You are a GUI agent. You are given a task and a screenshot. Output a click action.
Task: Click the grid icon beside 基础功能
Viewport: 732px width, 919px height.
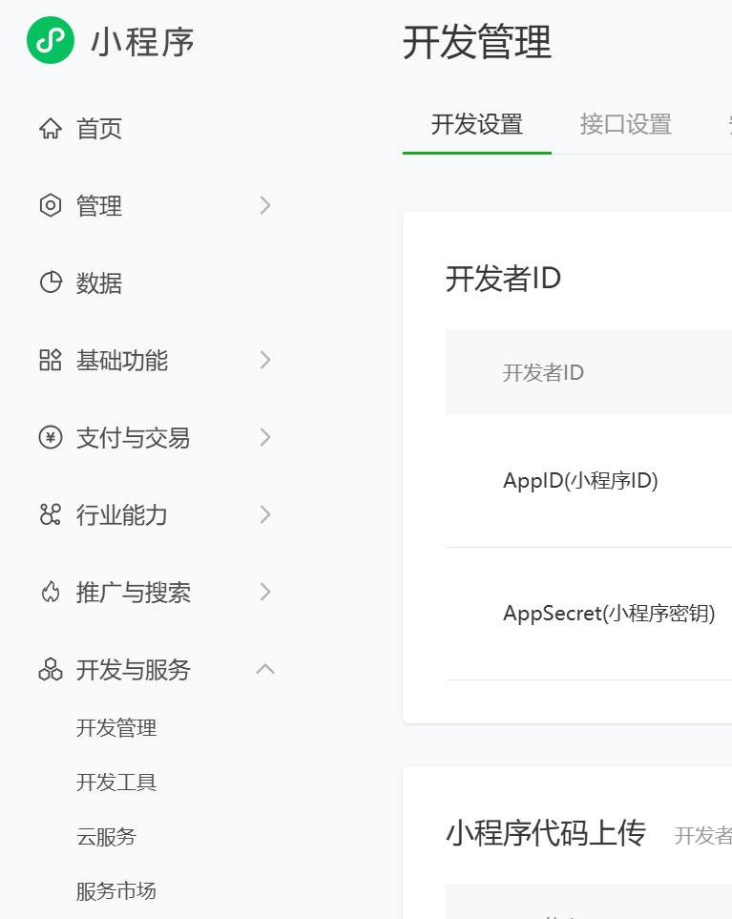pyautogui.click(x=50, y=360)
